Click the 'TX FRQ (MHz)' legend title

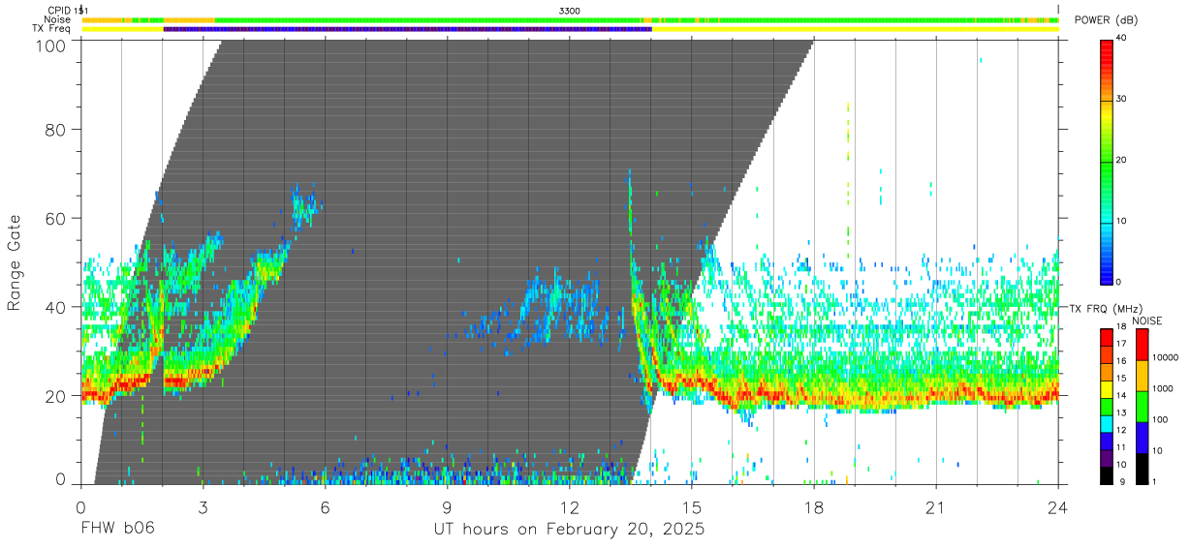(x=1105, y=309)
